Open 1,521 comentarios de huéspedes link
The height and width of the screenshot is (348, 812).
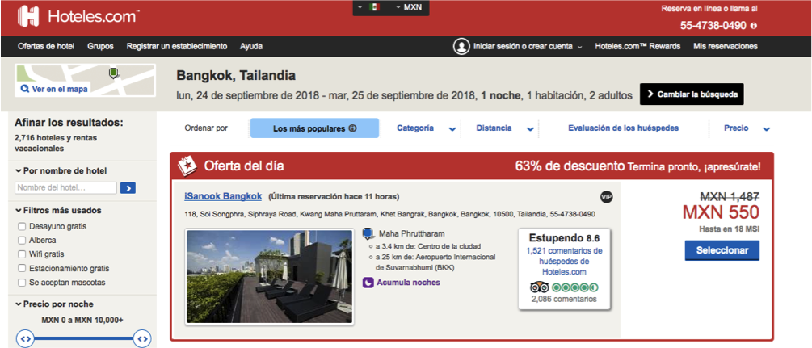pyautogui.click(x=564, y=261)
